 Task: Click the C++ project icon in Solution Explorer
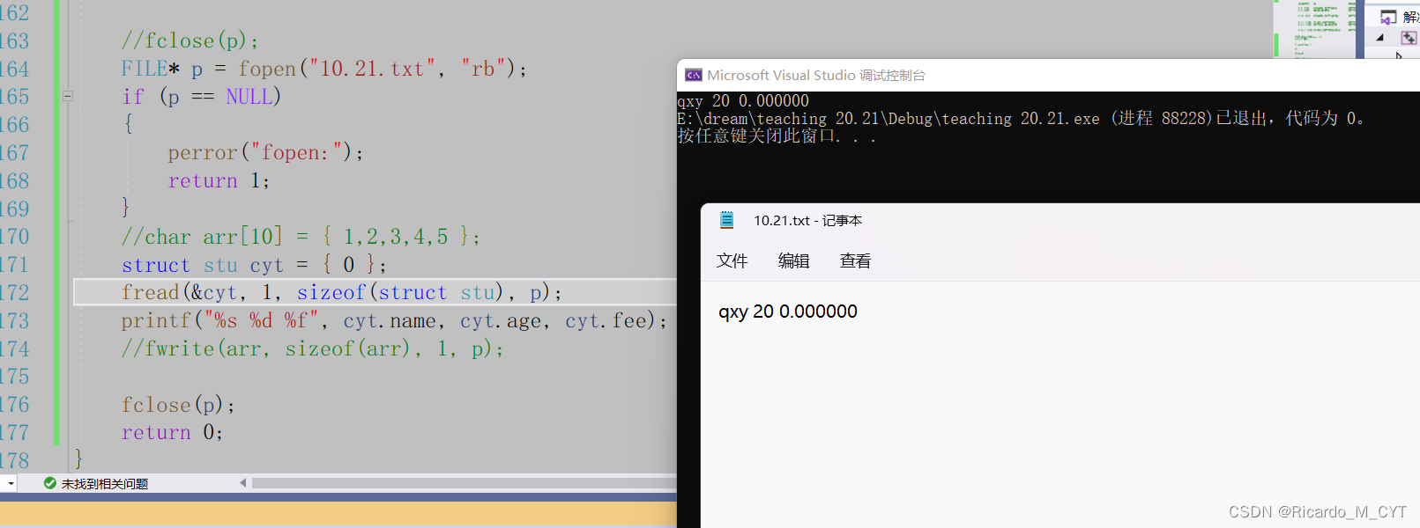[x=1409, y=38]
